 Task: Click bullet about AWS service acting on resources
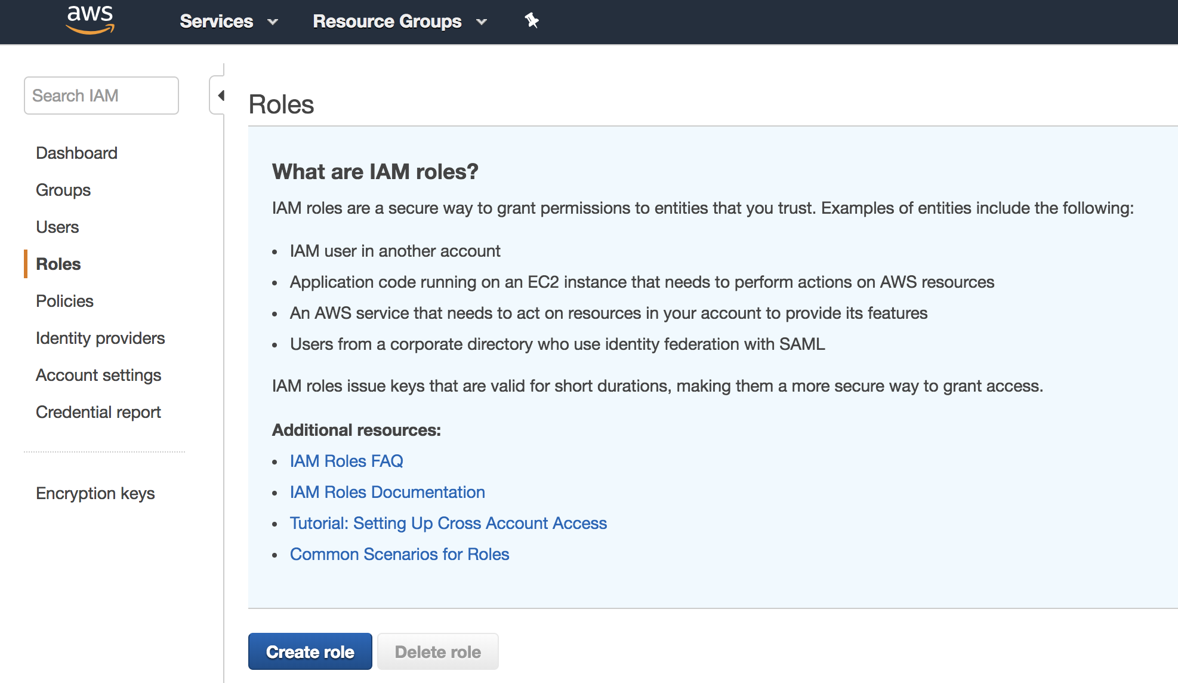pyautogui.click(x=609, y=313)
